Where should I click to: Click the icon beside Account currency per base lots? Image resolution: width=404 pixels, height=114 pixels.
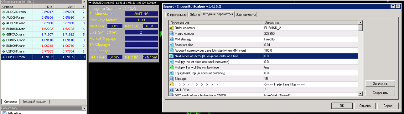click(x=171, y=50)
